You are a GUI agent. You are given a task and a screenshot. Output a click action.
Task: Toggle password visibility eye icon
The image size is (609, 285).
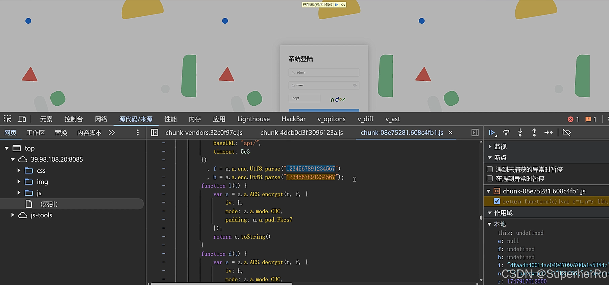(x=355, y=85)
